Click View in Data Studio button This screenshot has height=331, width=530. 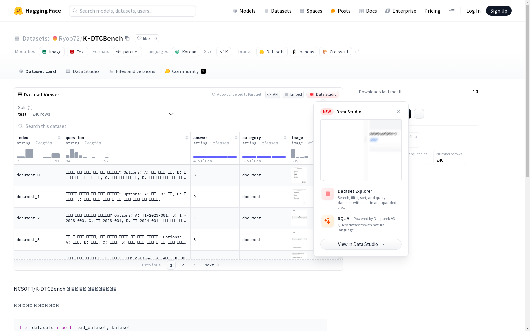tap(361, 244)
